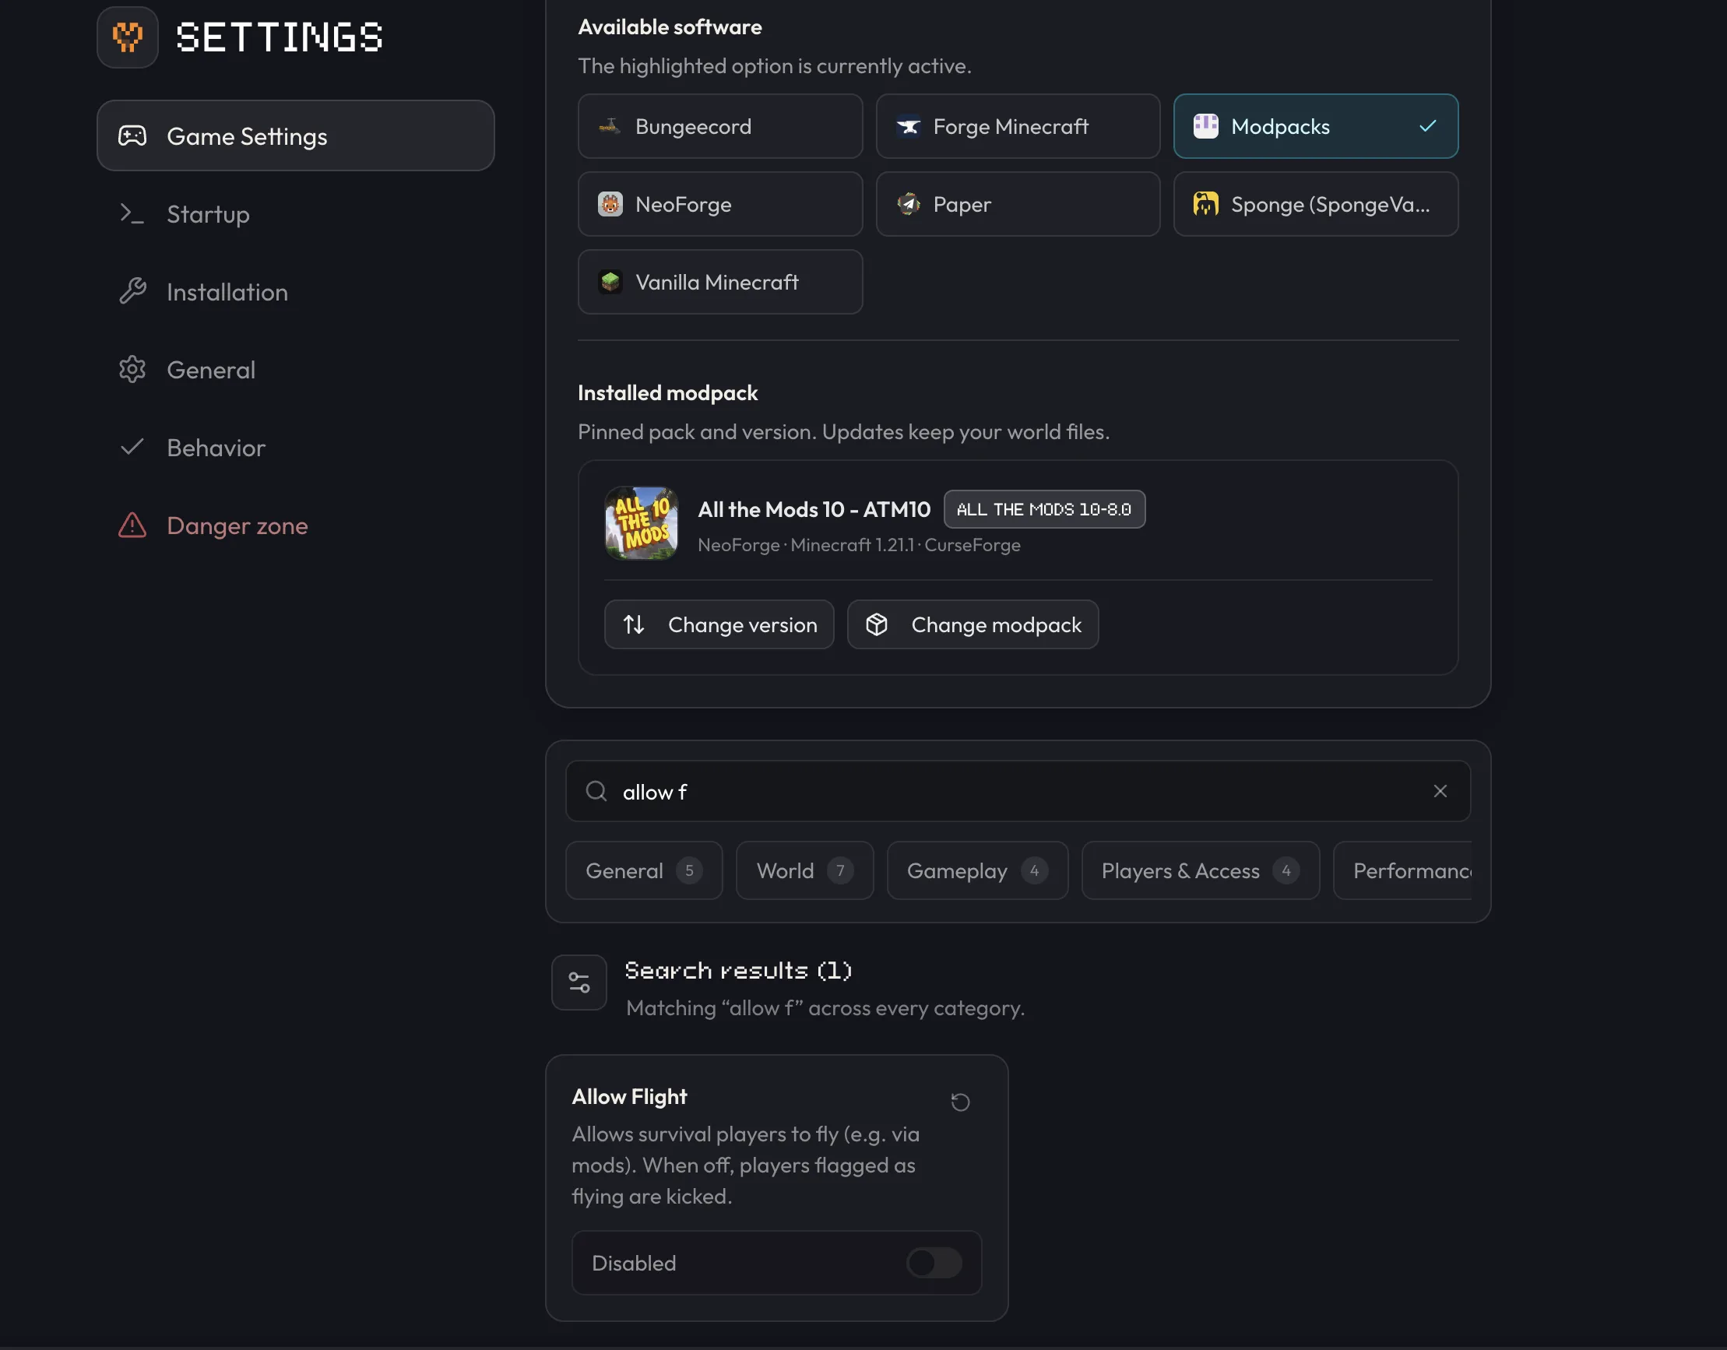Select Paper software option

[1018, 204]
